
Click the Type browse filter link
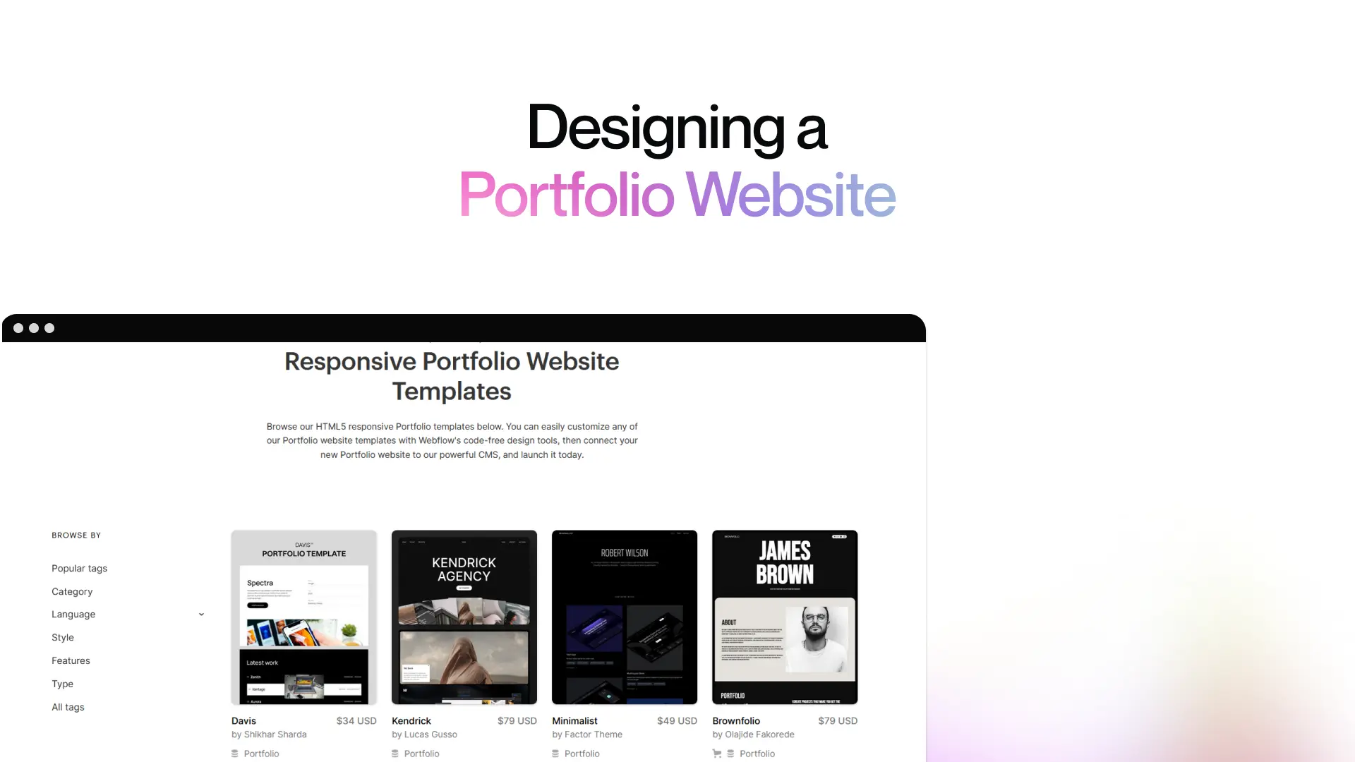click(62, 684)
